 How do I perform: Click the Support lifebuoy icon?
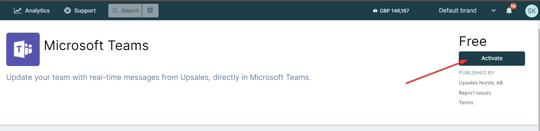68,10
